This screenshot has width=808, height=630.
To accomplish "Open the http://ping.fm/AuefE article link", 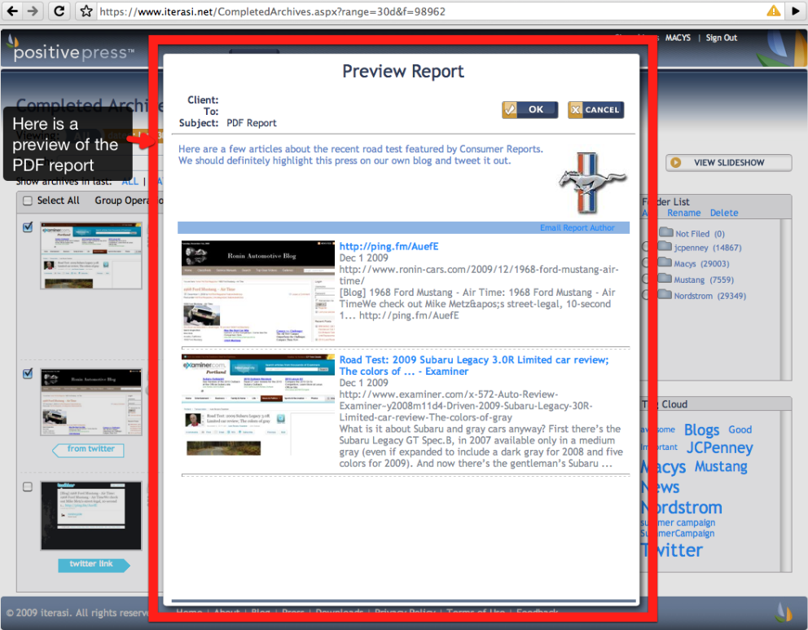I will pos(389,246).
